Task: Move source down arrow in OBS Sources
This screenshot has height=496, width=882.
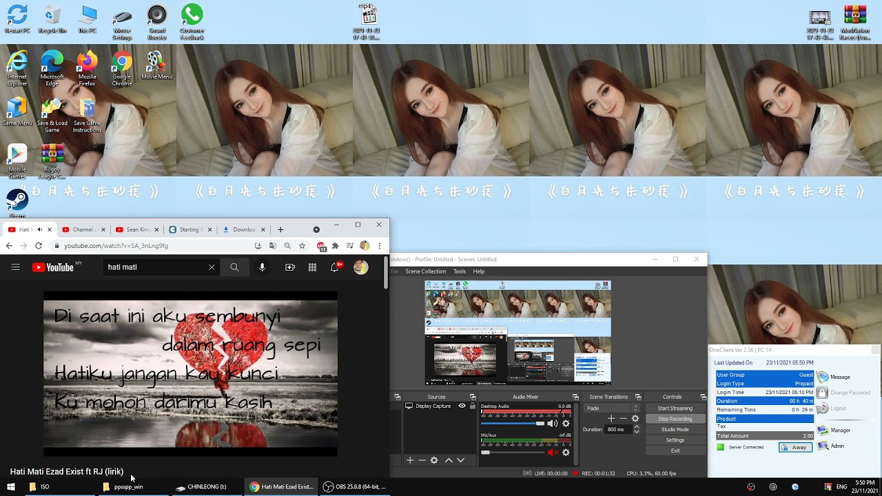Action: (460, 460)
